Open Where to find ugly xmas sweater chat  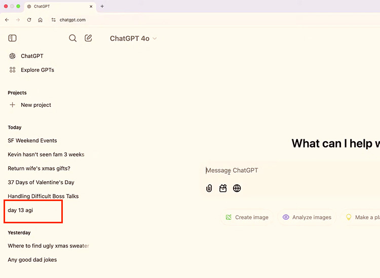coord(49,246)
